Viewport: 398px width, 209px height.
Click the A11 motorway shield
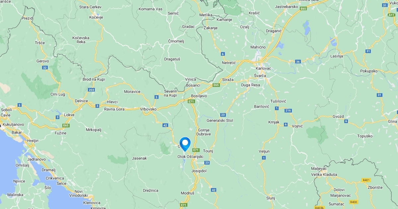pos(391,15)
